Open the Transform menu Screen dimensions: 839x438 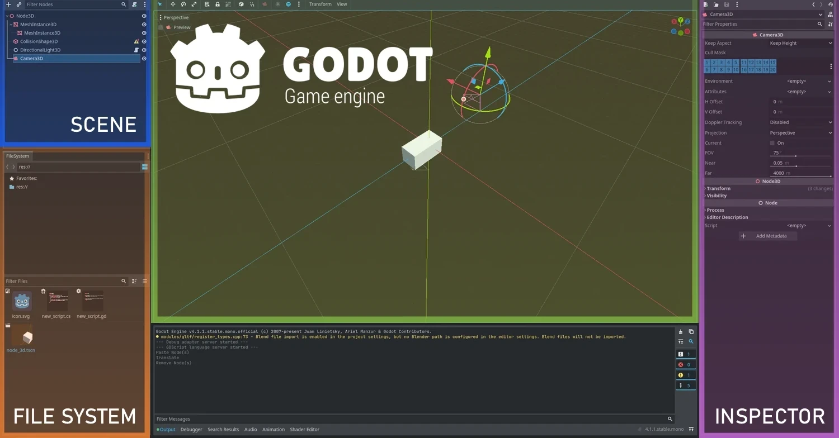[320, 4]
